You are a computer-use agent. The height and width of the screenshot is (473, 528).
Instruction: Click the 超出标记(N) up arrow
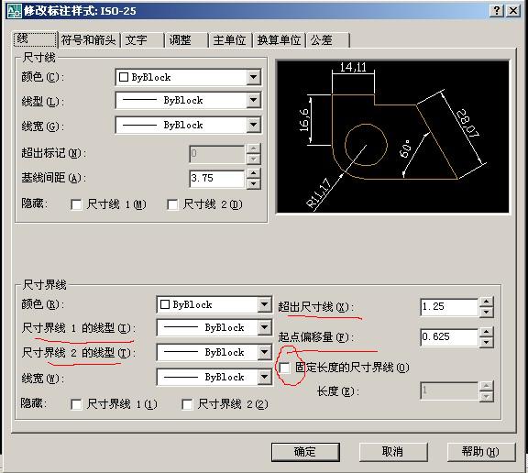coord(254,148)
